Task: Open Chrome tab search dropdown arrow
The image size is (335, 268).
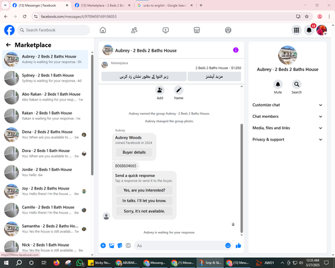Action: 5,5
